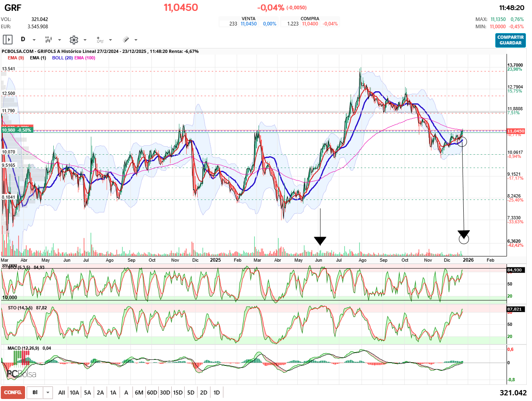Select the 6M time range
This screenshot has width=532, height=401.
point(139,393)
